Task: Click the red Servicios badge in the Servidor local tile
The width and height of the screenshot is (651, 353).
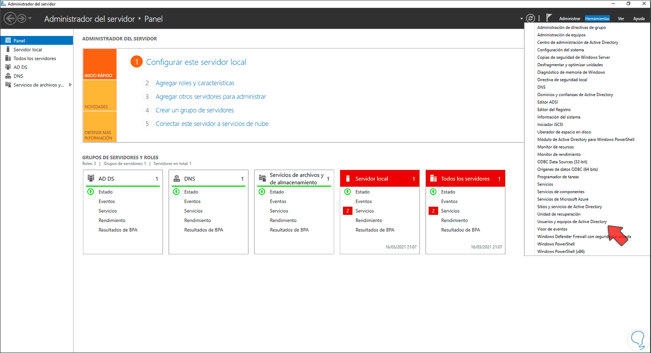Action: click(x=348, y=211)
